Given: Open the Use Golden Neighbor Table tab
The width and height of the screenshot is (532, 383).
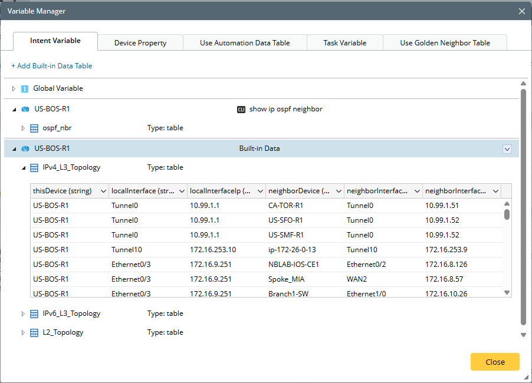Looking at the screenshot, I should (x=445, y=42).
